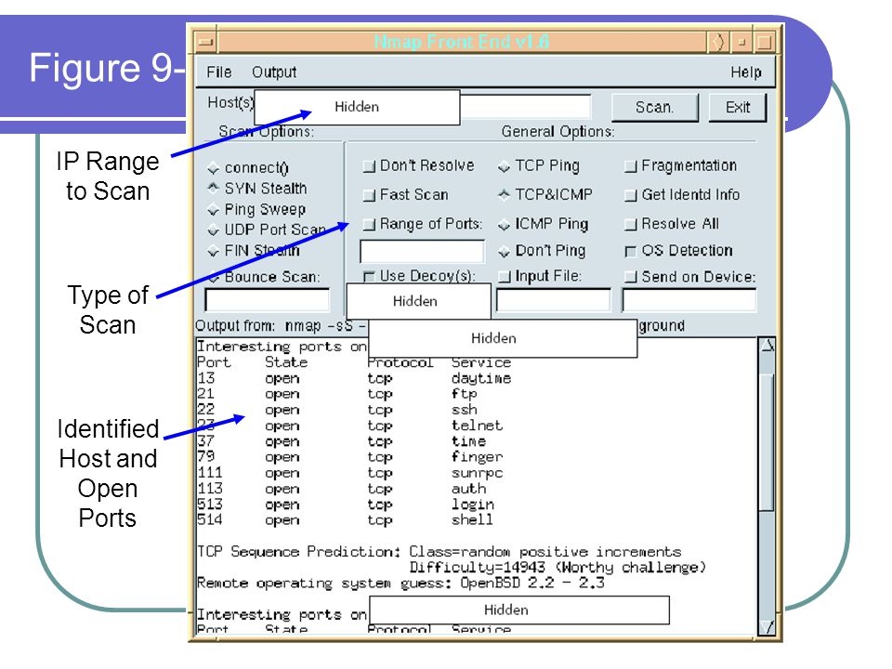This screenshot has height=669, width=892.
Task: Click the 'TCP Sequence Prediction' line
Action: (x=439, y=551)
